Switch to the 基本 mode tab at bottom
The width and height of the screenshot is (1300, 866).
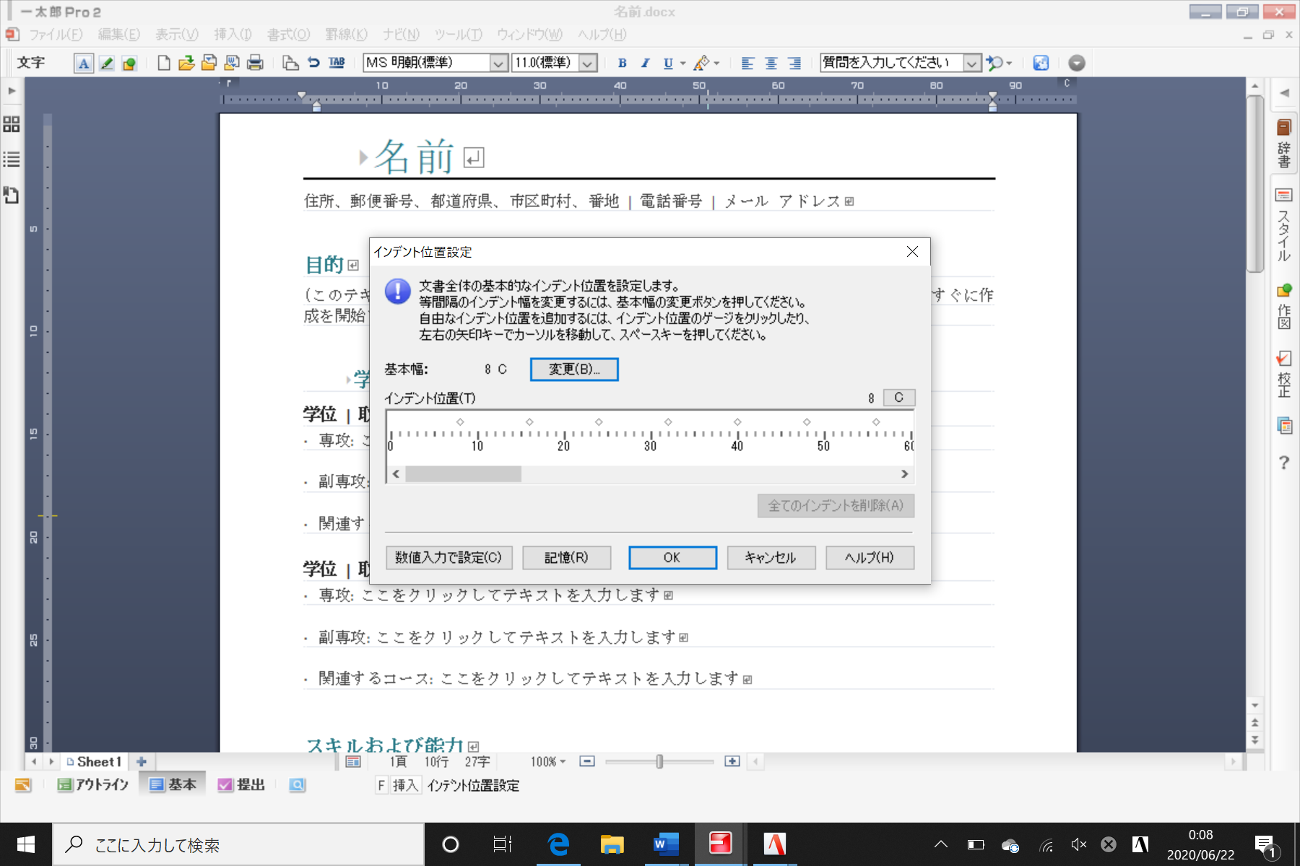(x=173, y=784)
